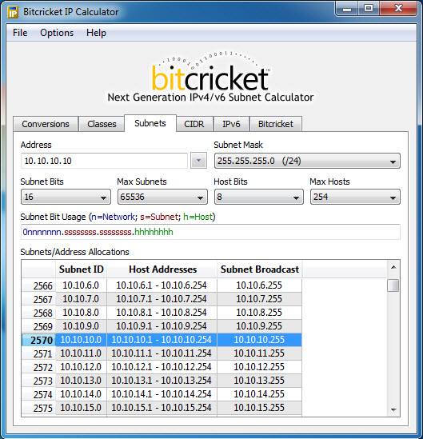The width and height of the screenshot is (423, 439).
Task: Select row number 2567
Action: 39,299
